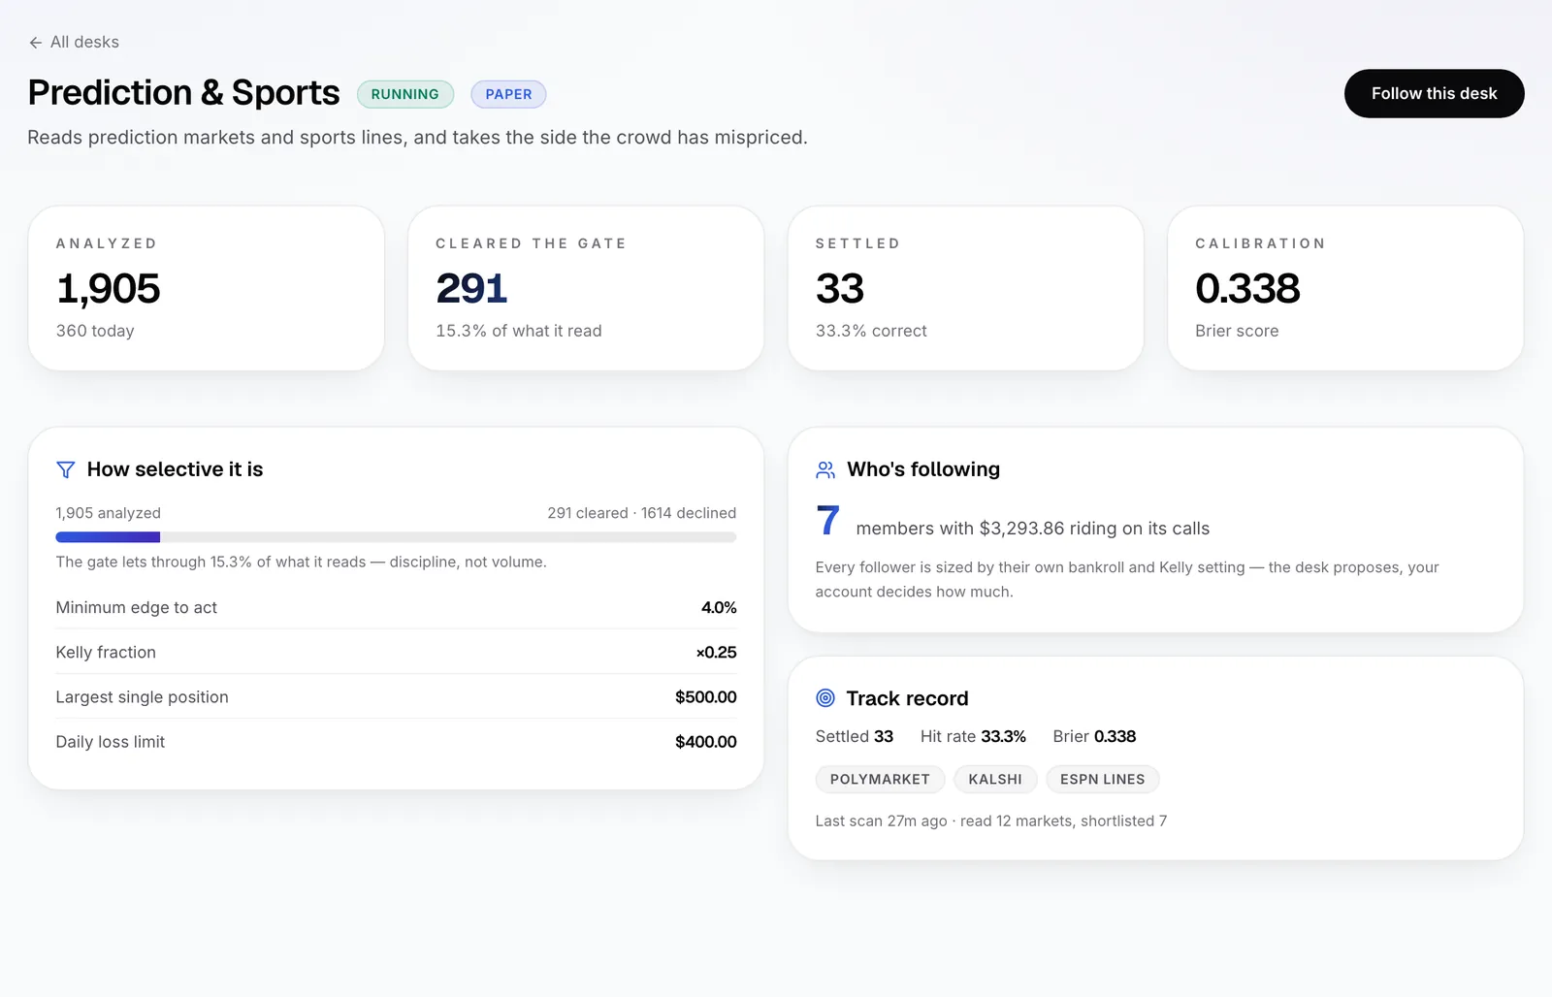
Task: Click the Prediction & Sports heading
Action: pos(183,93)
